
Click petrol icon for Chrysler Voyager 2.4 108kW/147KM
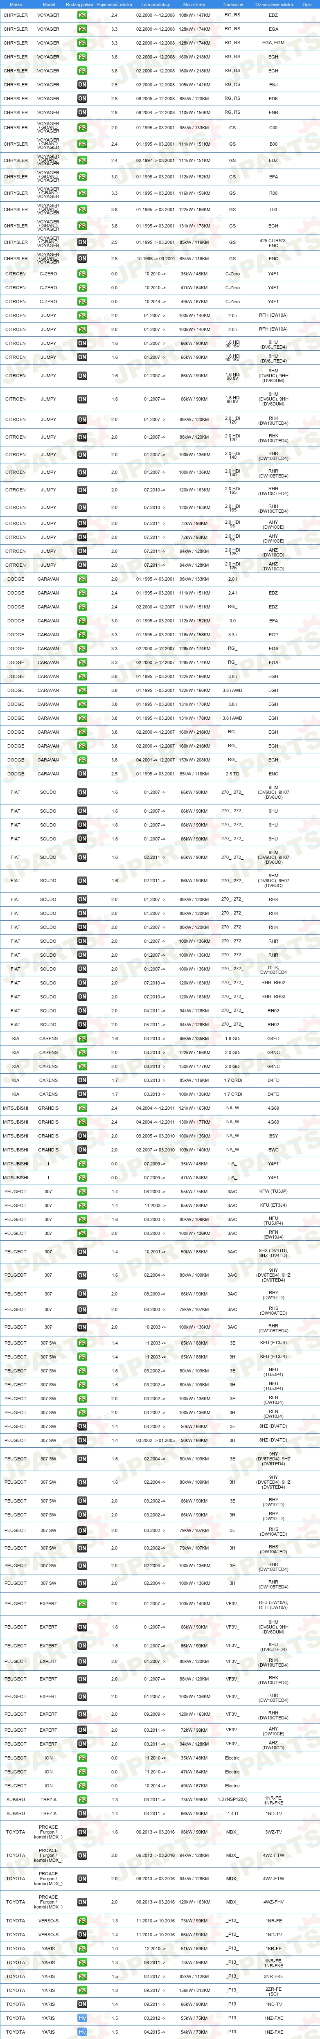pos(82,15)
